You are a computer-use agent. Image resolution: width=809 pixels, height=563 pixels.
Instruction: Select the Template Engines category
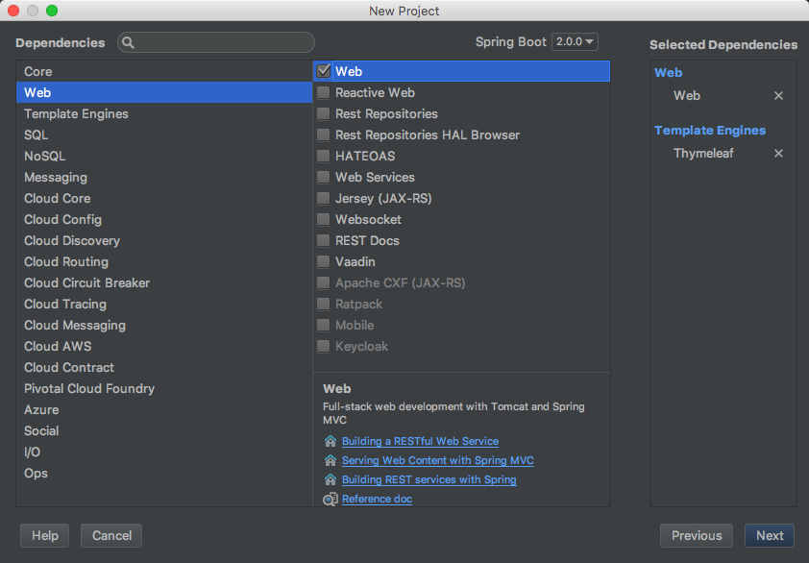click(76, 114)
